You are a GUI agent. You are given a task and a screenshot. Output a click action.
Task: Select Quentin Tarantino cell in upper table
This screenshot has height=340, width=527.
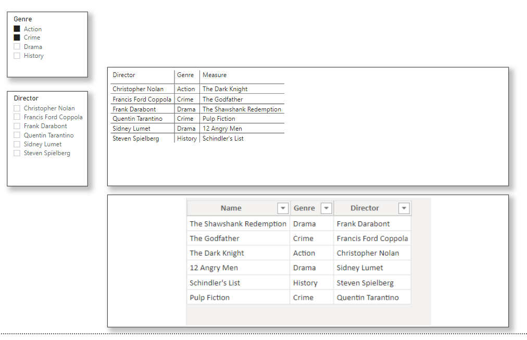(137, 119)
